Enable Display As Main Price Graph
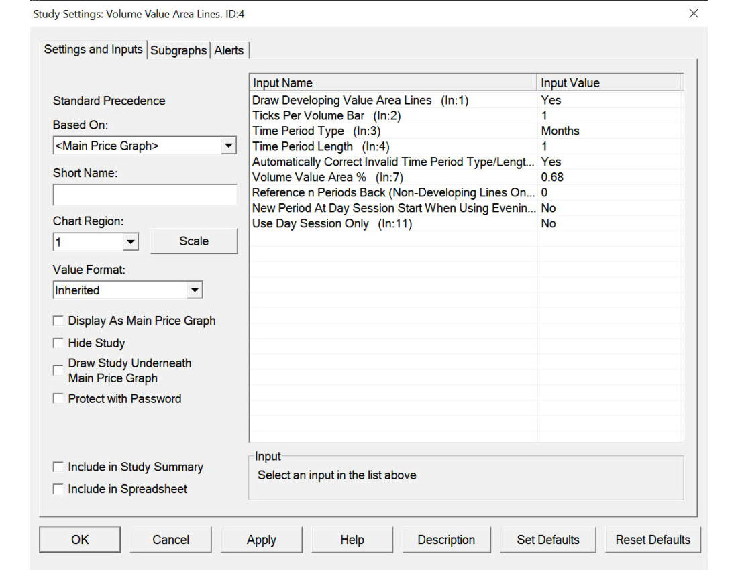This screenshot has height=570, width=738. (58, 321)
